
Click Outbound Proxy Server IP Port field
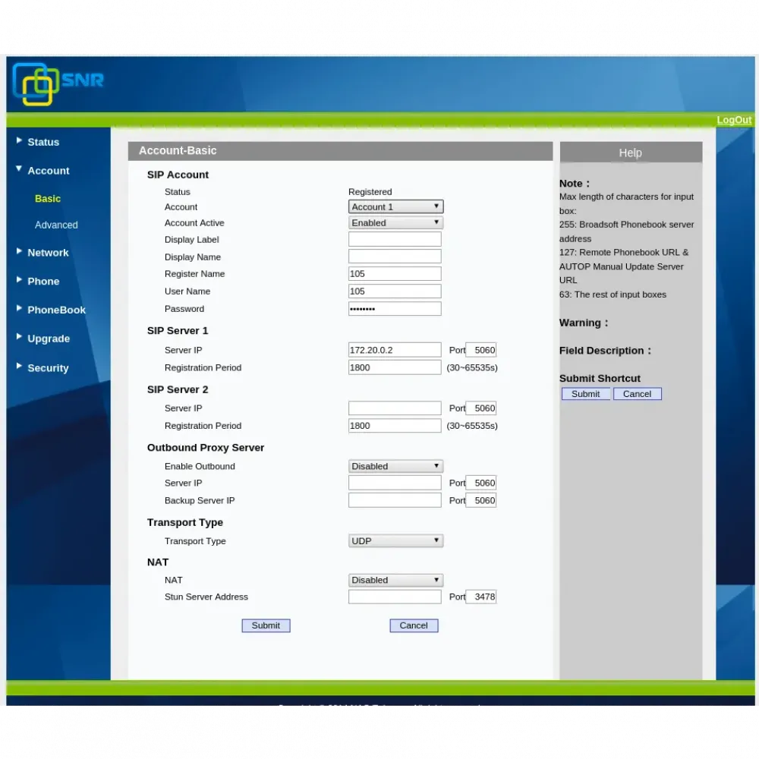point(481,483)
